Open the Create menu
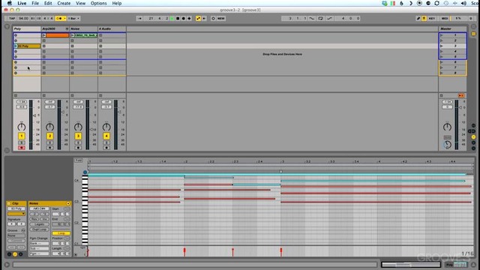 [64, 3]
